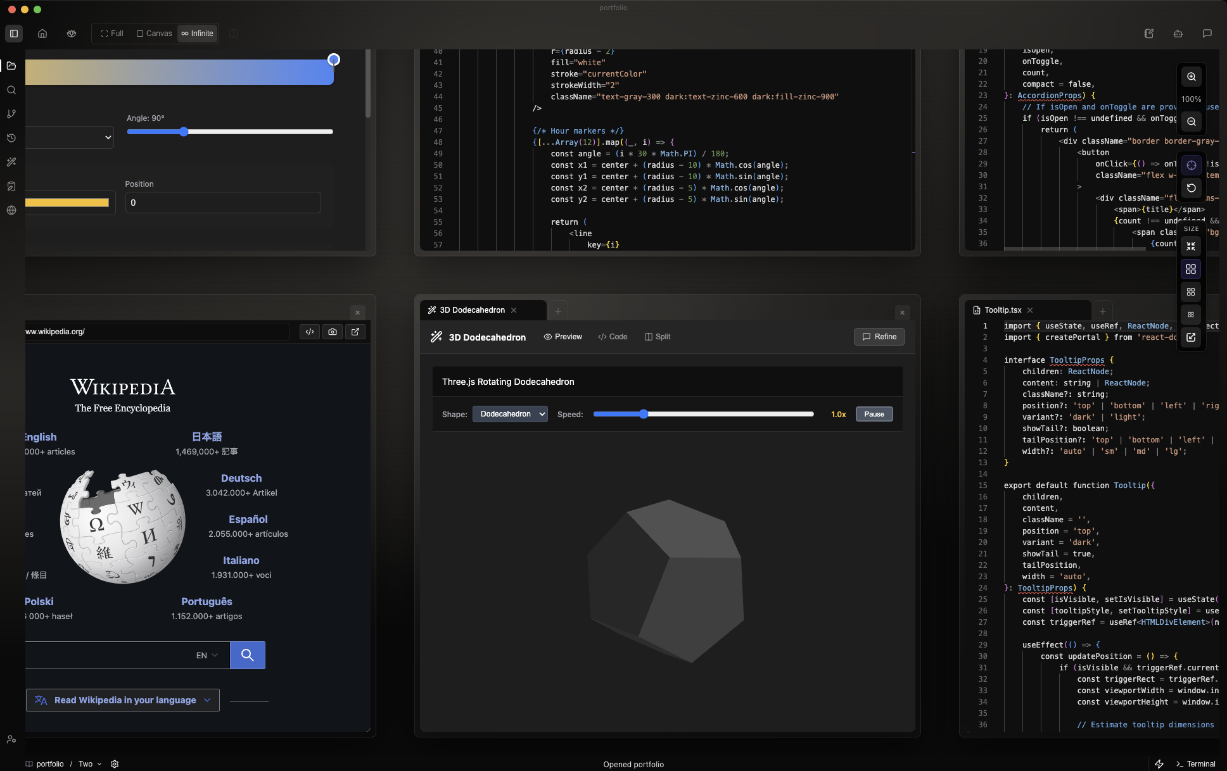Switch to the Code tab
Screen dimensions: 1227x771
click(x=613, y=337)
